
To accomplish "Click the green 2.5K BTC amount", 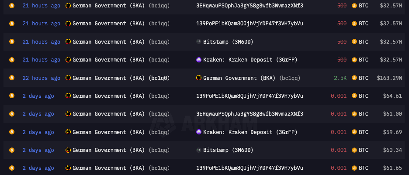I will tap(340, 78).
